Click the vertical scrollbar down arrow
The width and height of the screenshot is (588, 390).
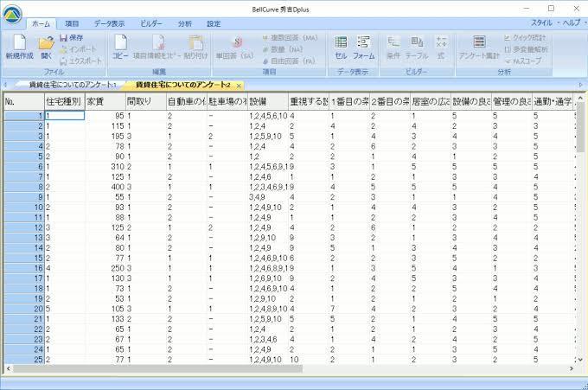[x=580, y=360]
